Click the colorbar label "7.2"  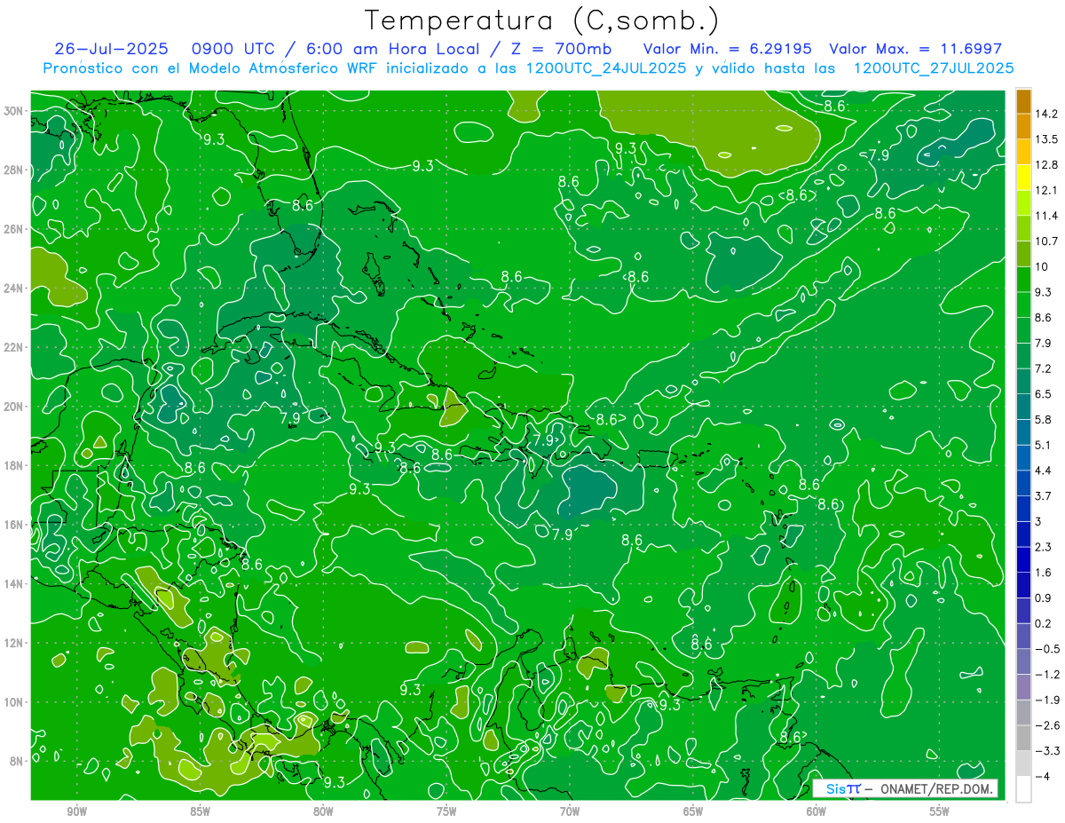(1044, 368)
